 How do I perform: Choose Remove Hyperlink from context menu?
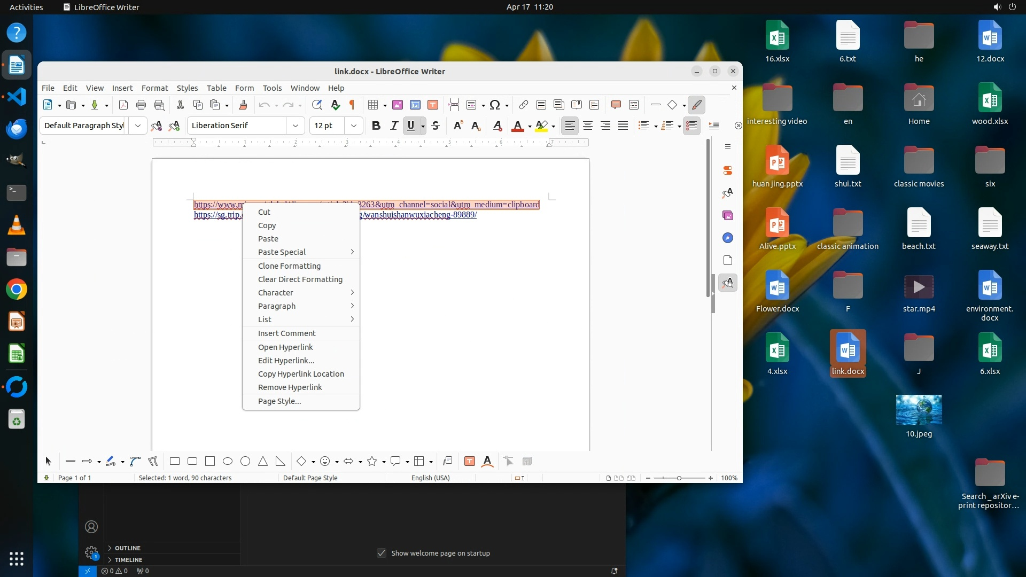(290, 387)
